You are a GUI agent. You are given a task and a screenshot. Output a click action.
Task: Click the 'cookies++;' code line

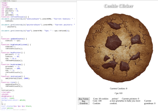(x=10, y=47)
